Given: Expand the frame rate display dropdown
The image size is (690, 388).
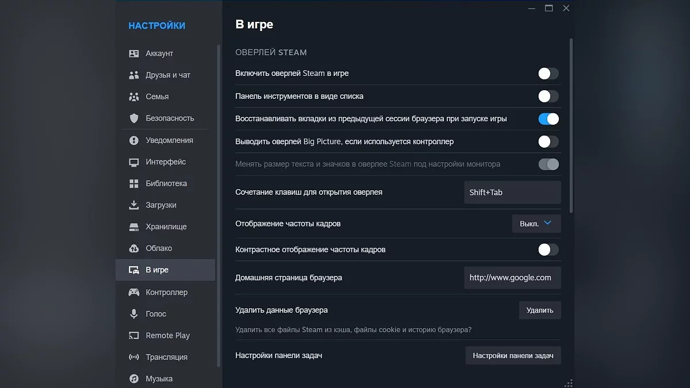Looking at the screenshot, I should coord(536,224).
